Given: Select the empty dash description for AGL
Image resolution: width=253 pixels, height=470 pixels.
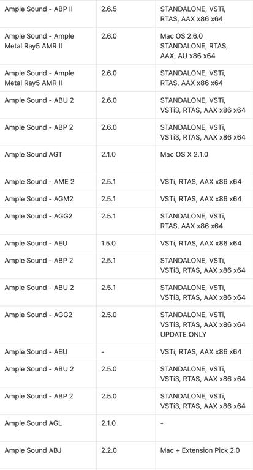Looking at the screenshot, I should click(204, 428).
